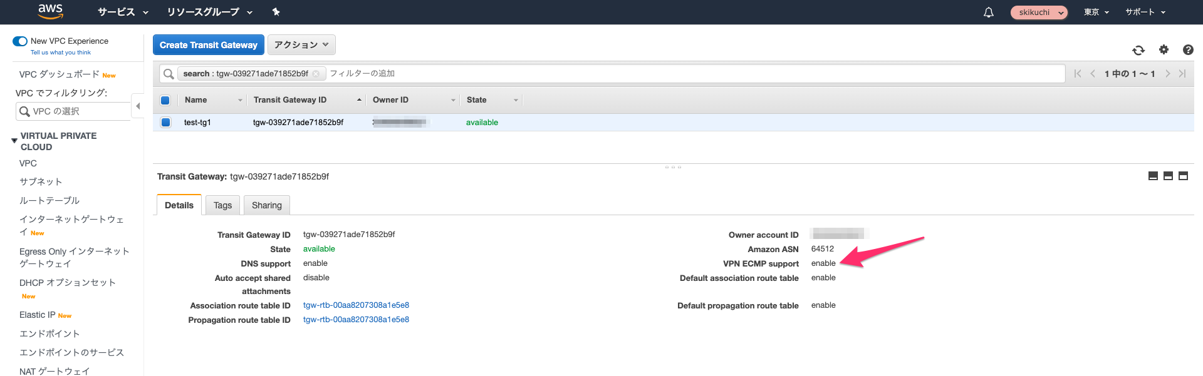The height and width of the screenshot is (376, 1203).
Task: Uncheck the test-tg1 row checkbox
Action: pyautogui.click(x=165, y=123)
